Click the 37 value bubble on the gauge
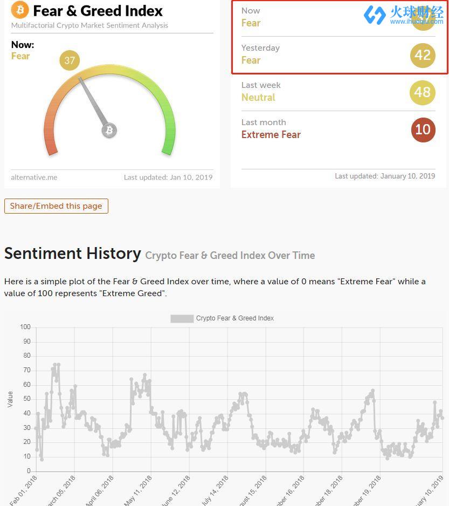449x506 pixels. (70, 60)
